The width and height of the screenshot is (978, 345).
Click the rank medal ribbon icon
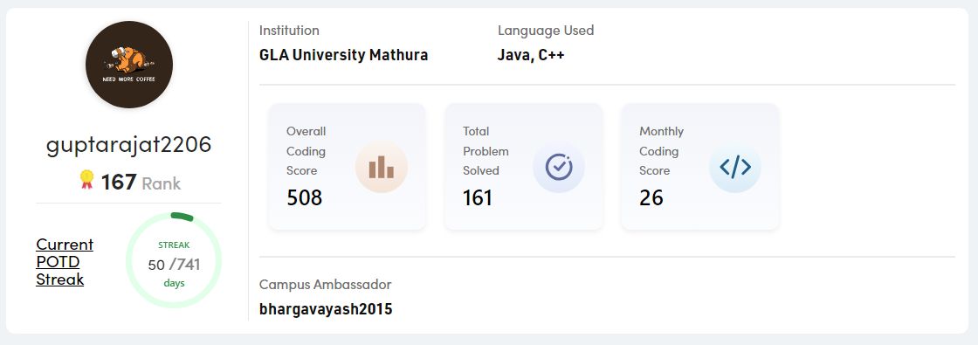pyautogui.click(x=86, y=180)
